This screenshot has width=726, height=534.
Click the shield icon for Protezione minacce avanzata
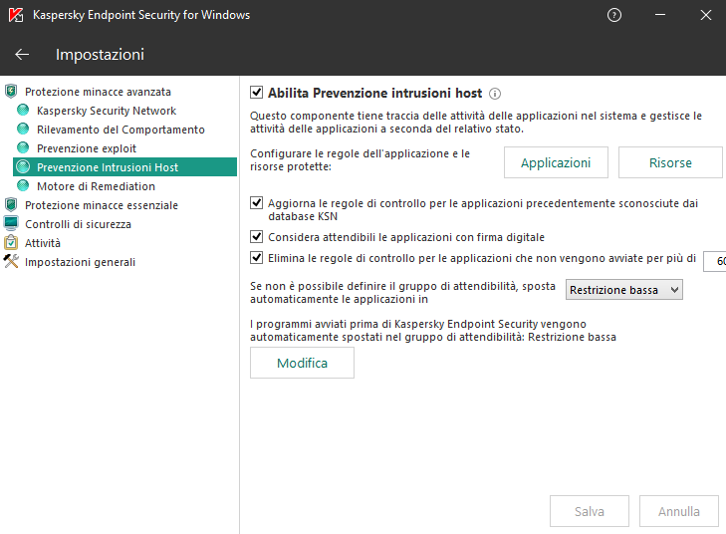(11, 92)
